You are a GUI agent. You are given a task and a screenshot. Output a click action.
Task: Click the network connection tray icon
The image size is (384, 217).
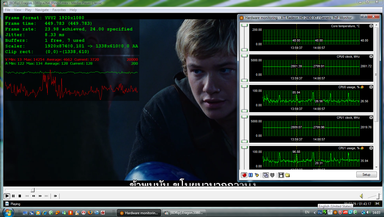(x=363, y=212)
